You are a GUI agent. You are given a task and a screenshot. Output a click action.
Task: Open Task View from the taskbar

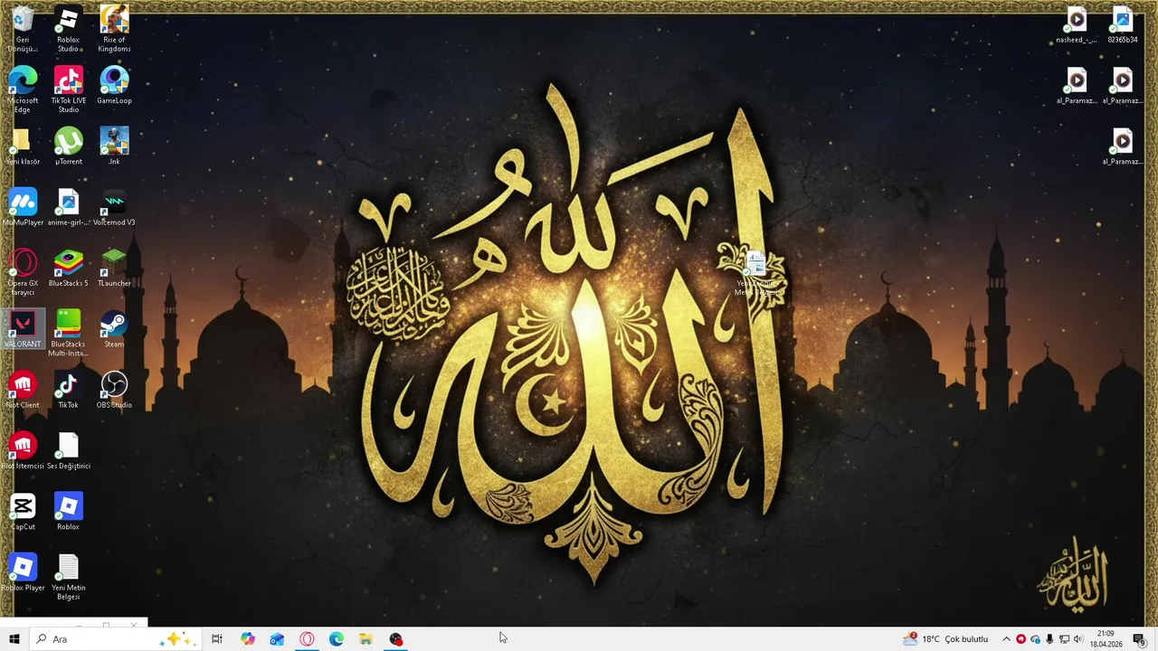click(217, 639)
